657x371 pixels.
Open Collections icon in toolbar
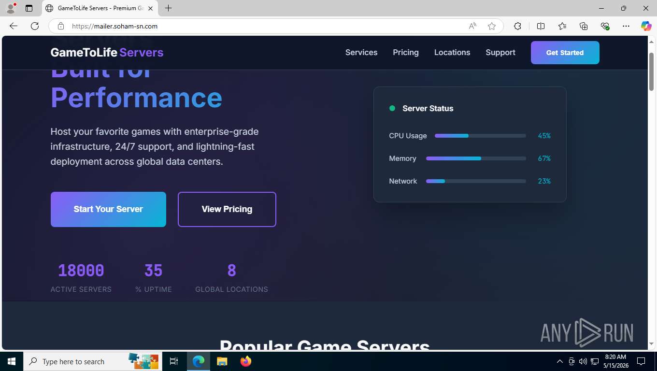(584, 26)
